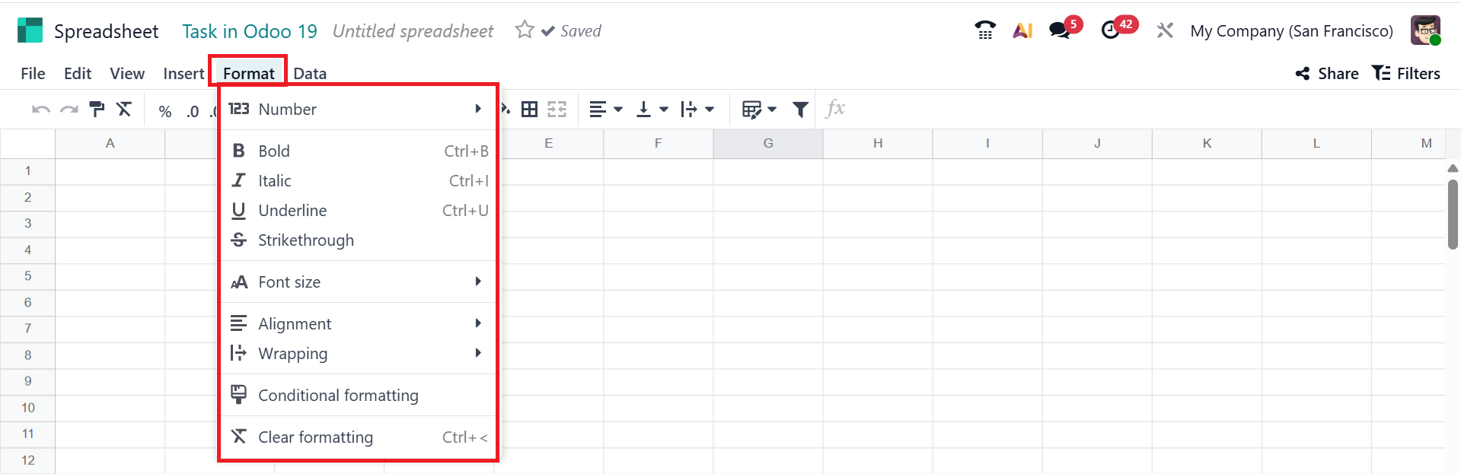
Task: Open the horizontal align dropdown in toolbar
Action: 606,110
